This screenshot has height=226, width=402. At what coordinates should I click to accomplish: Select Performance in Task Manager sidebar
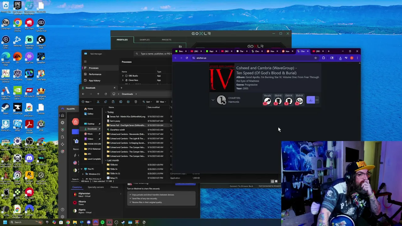click(100, 74)
